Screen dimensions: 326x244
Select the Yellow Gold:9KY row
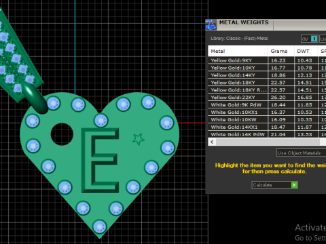click(x=267, y=60)
